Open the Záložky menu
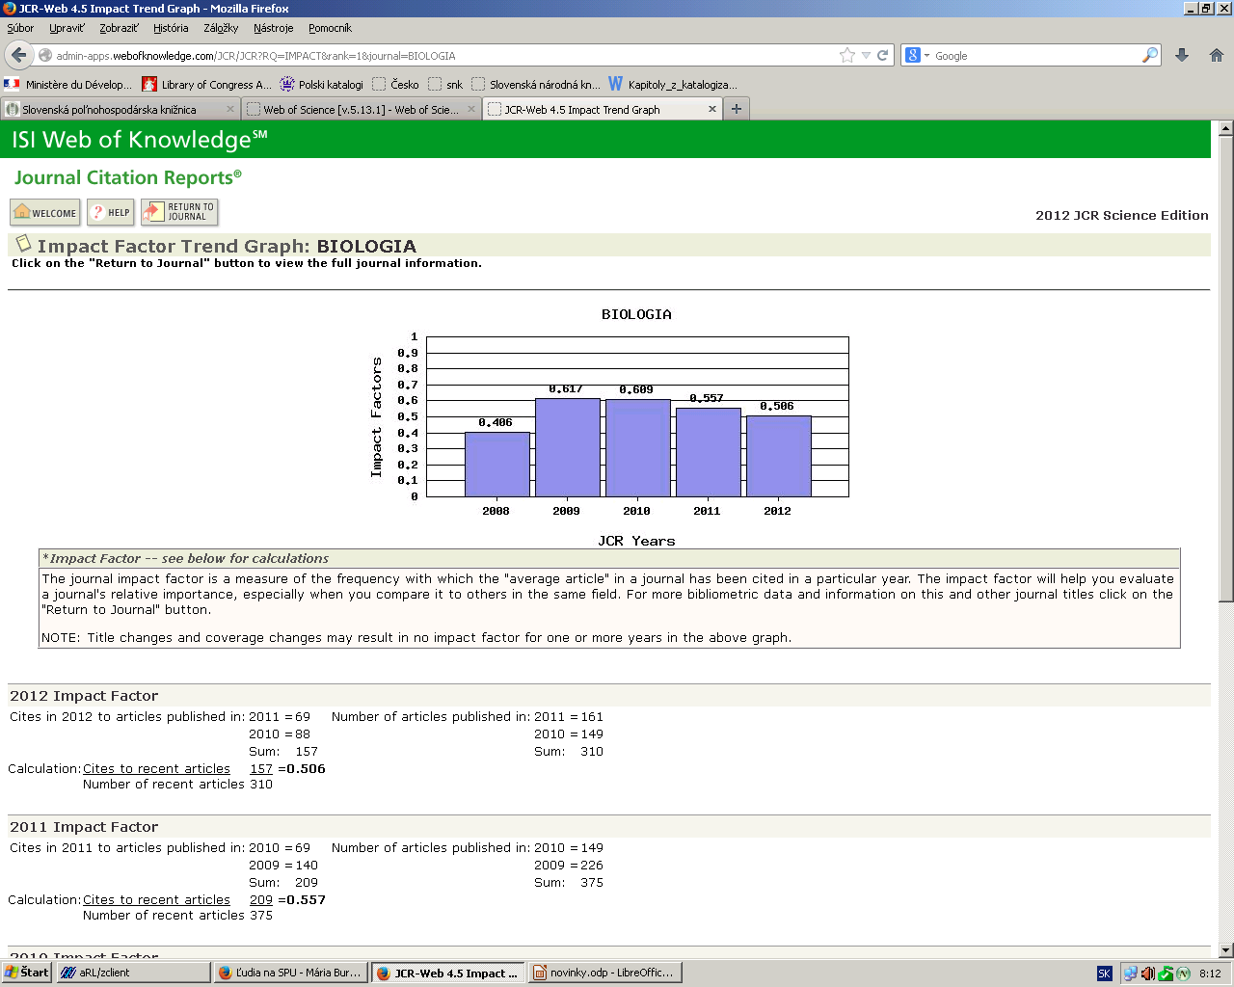 [x=221, y=28]
